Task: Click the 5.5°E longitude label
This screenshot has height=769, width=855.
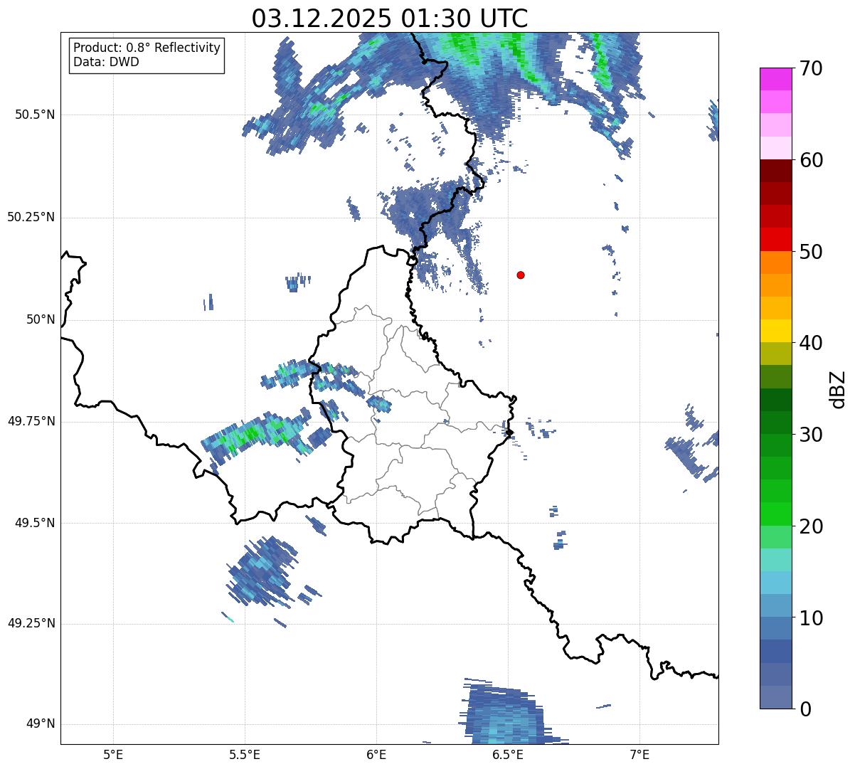Action: 245,755
